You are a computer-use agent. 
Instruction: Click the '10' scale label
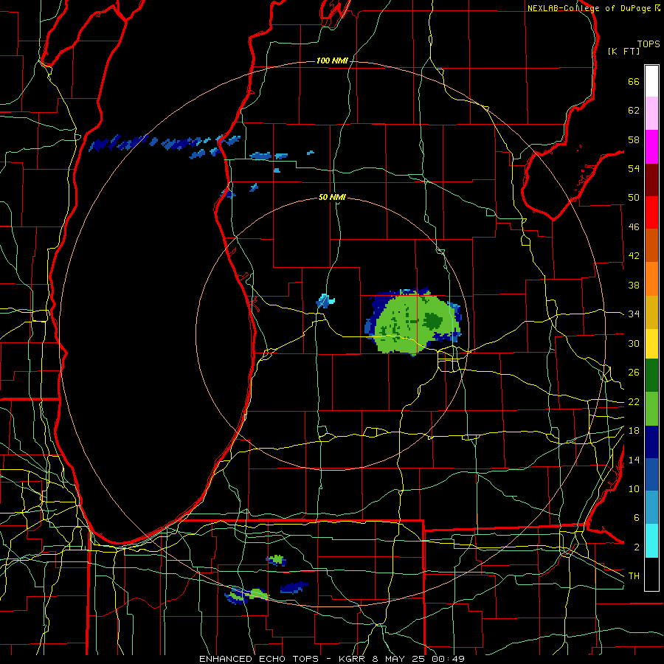tap(634, 488)
